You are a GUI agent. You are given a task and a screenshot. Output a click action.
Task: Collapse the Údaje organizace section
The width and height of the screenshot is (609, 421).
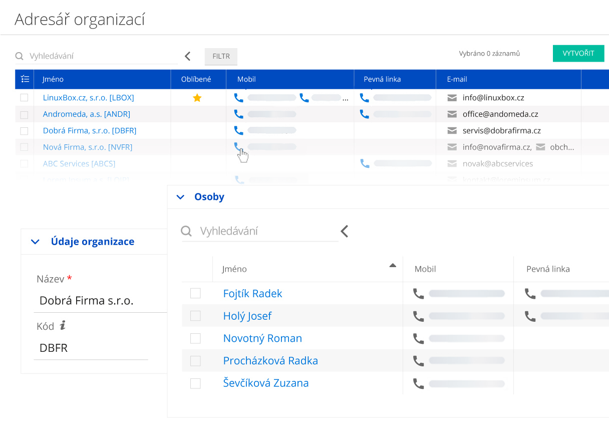[x=35, y=242]
